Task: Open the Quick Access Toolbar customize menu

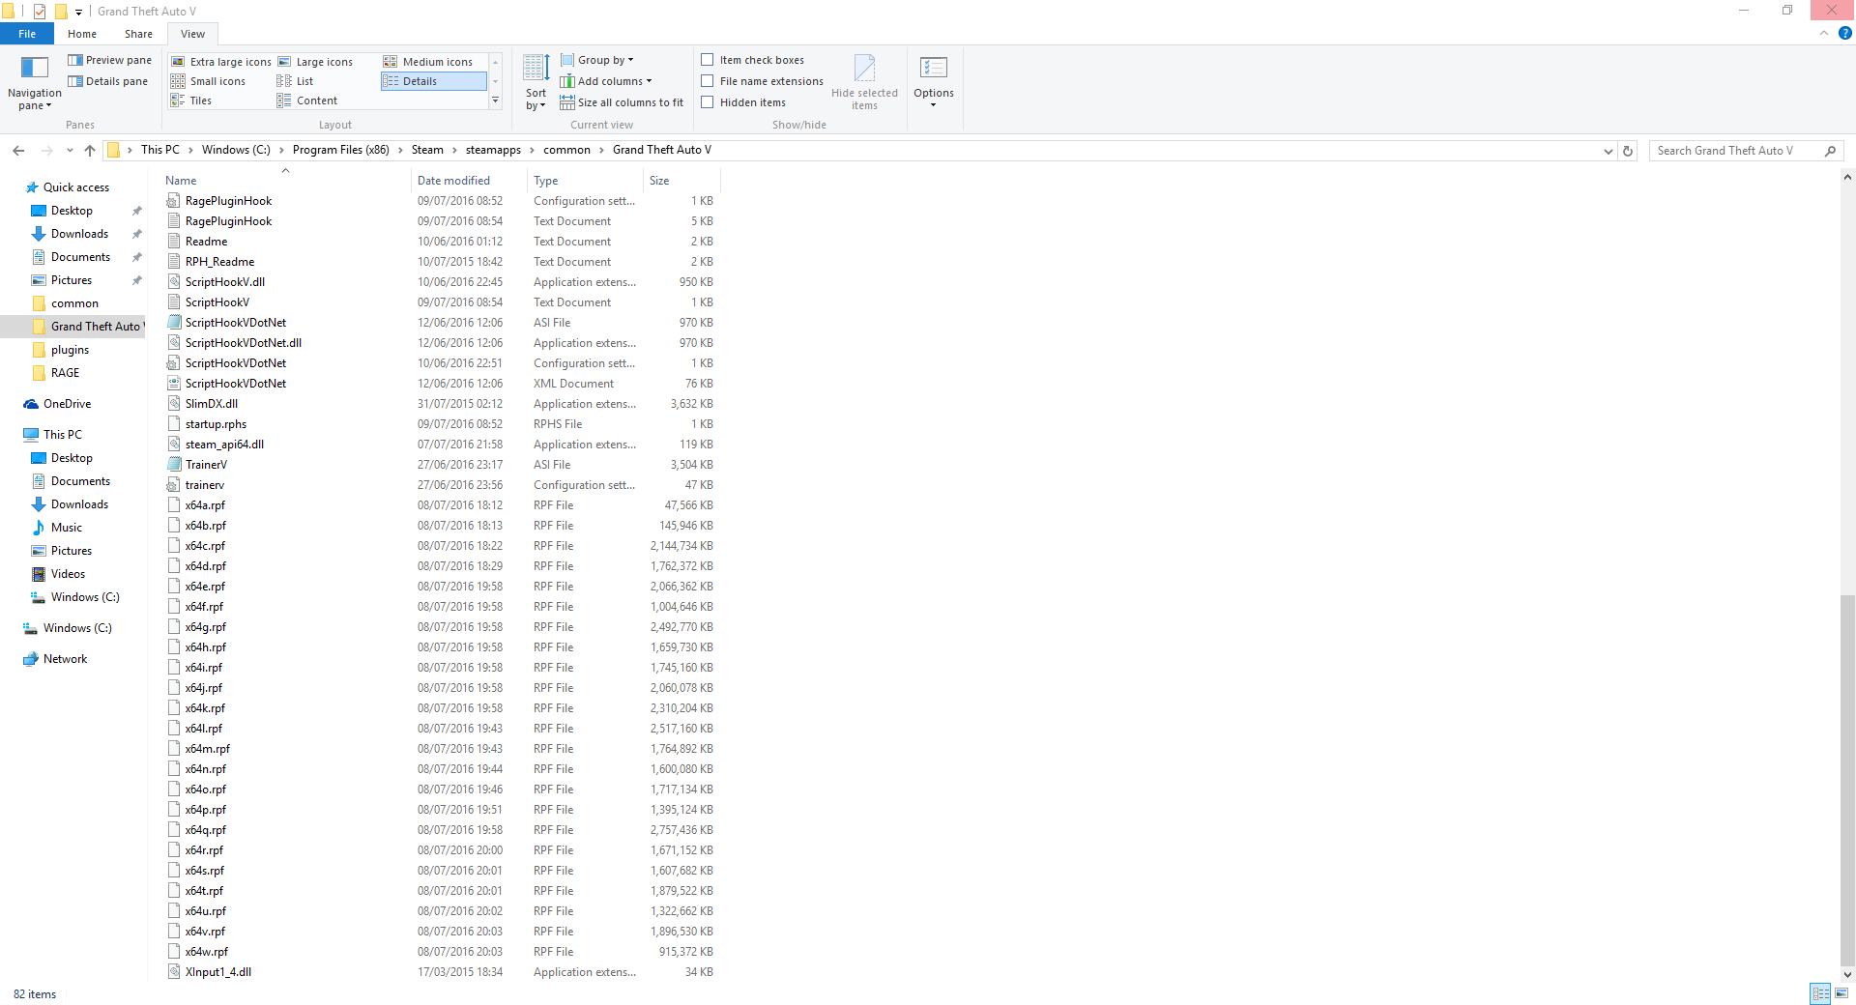Action: tap(78, 12)
